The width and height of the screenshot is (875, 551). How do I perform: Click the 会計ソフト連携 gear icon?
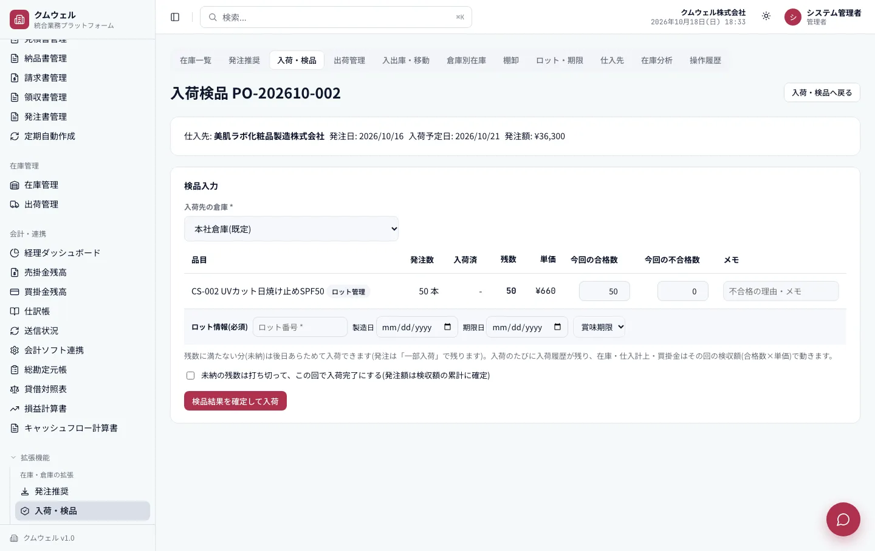15,350
